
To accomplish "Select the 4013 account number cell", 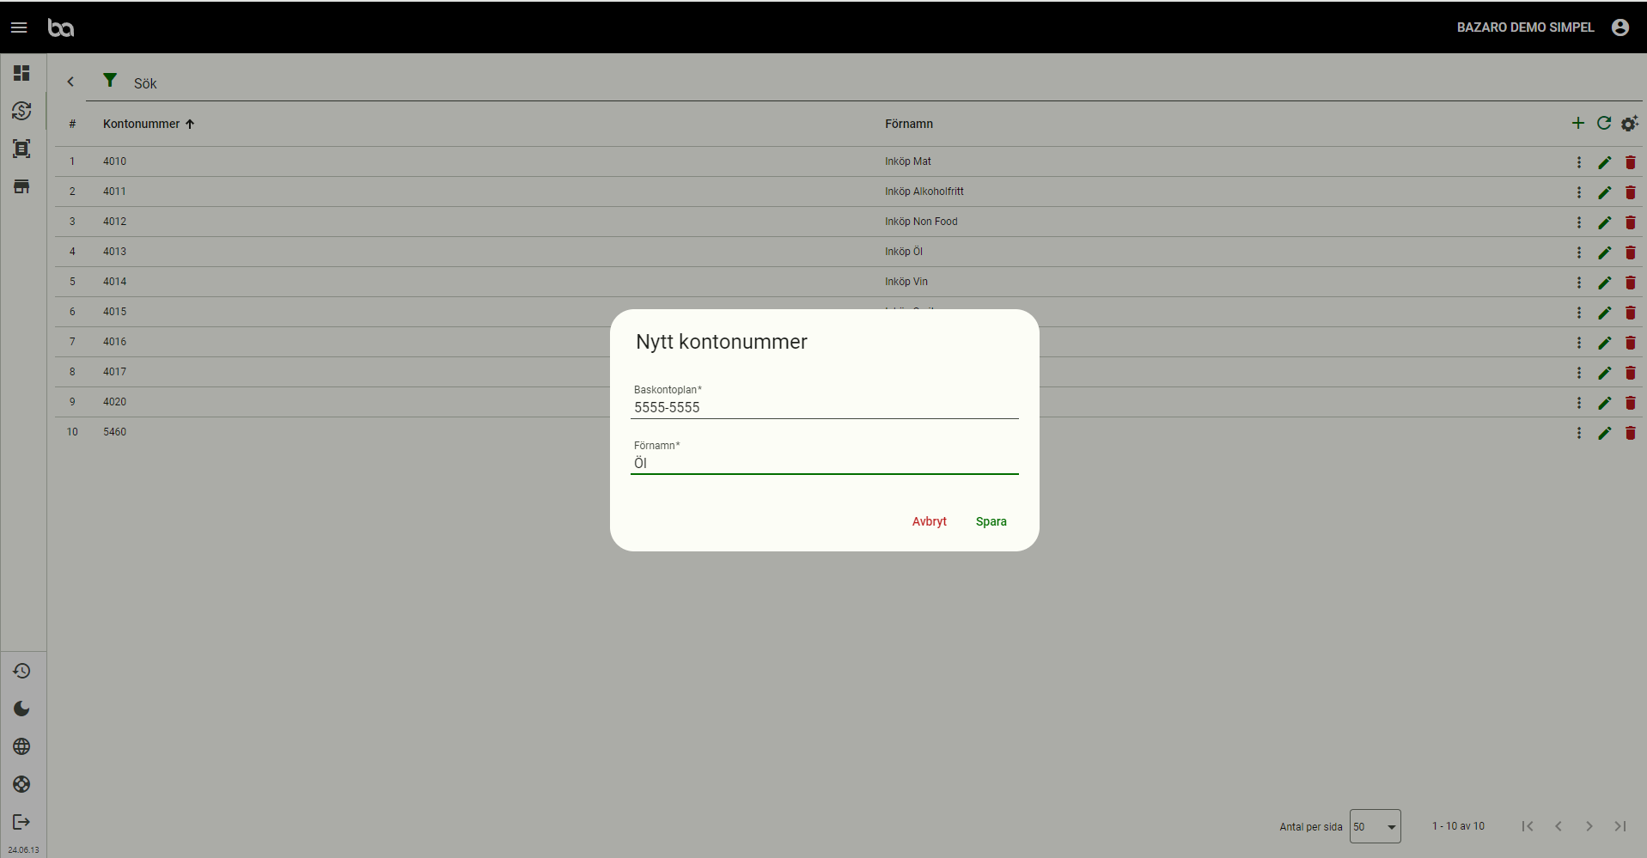I will (115, 252).
